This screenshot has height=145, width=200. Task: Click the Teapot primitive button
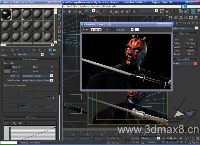pos(177,54)
